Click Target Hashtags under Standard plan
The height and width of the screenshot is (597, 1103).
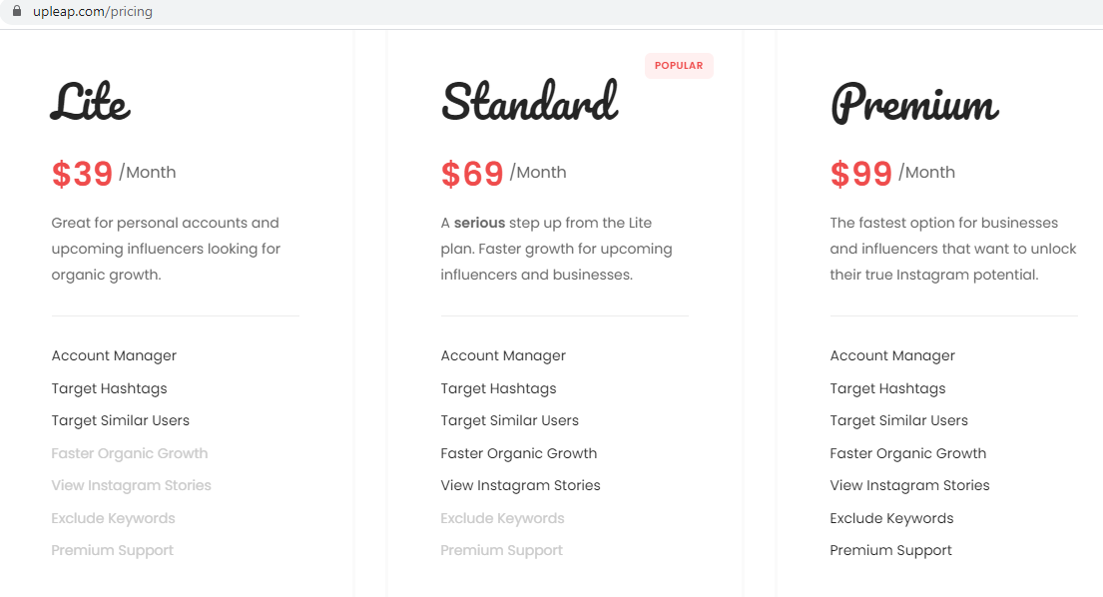pyautogui.click(x=498, y=388)
